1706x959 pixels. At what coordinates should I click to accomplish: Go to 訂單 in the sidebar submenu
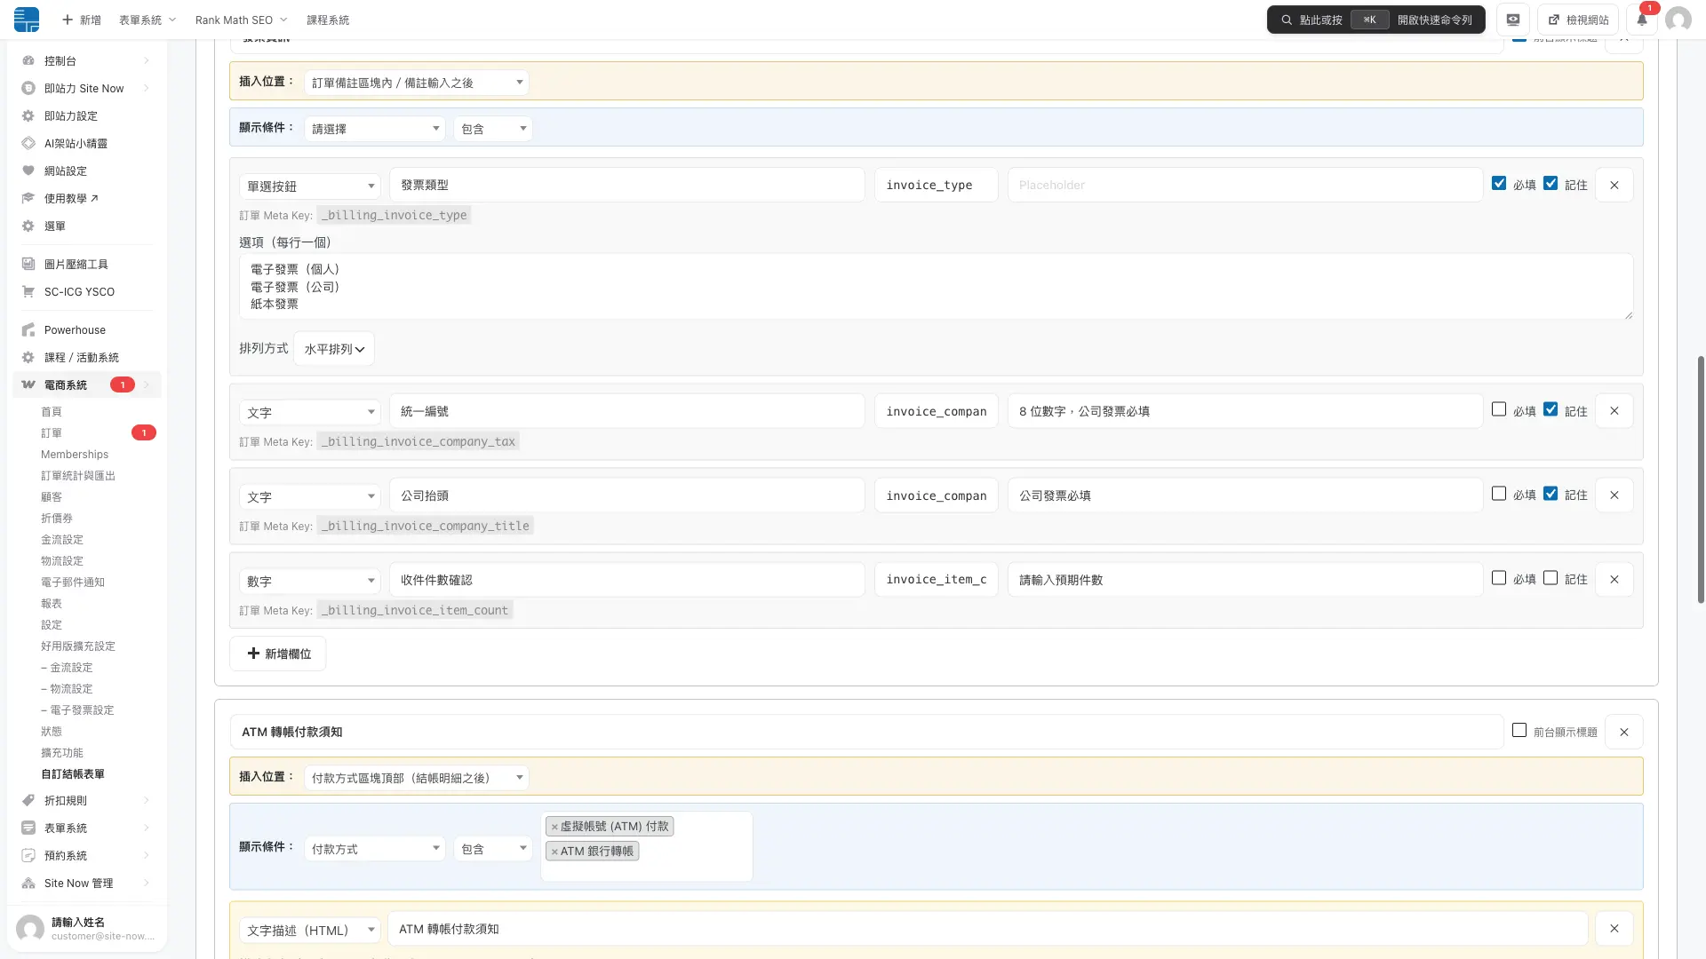coord(52,433)
